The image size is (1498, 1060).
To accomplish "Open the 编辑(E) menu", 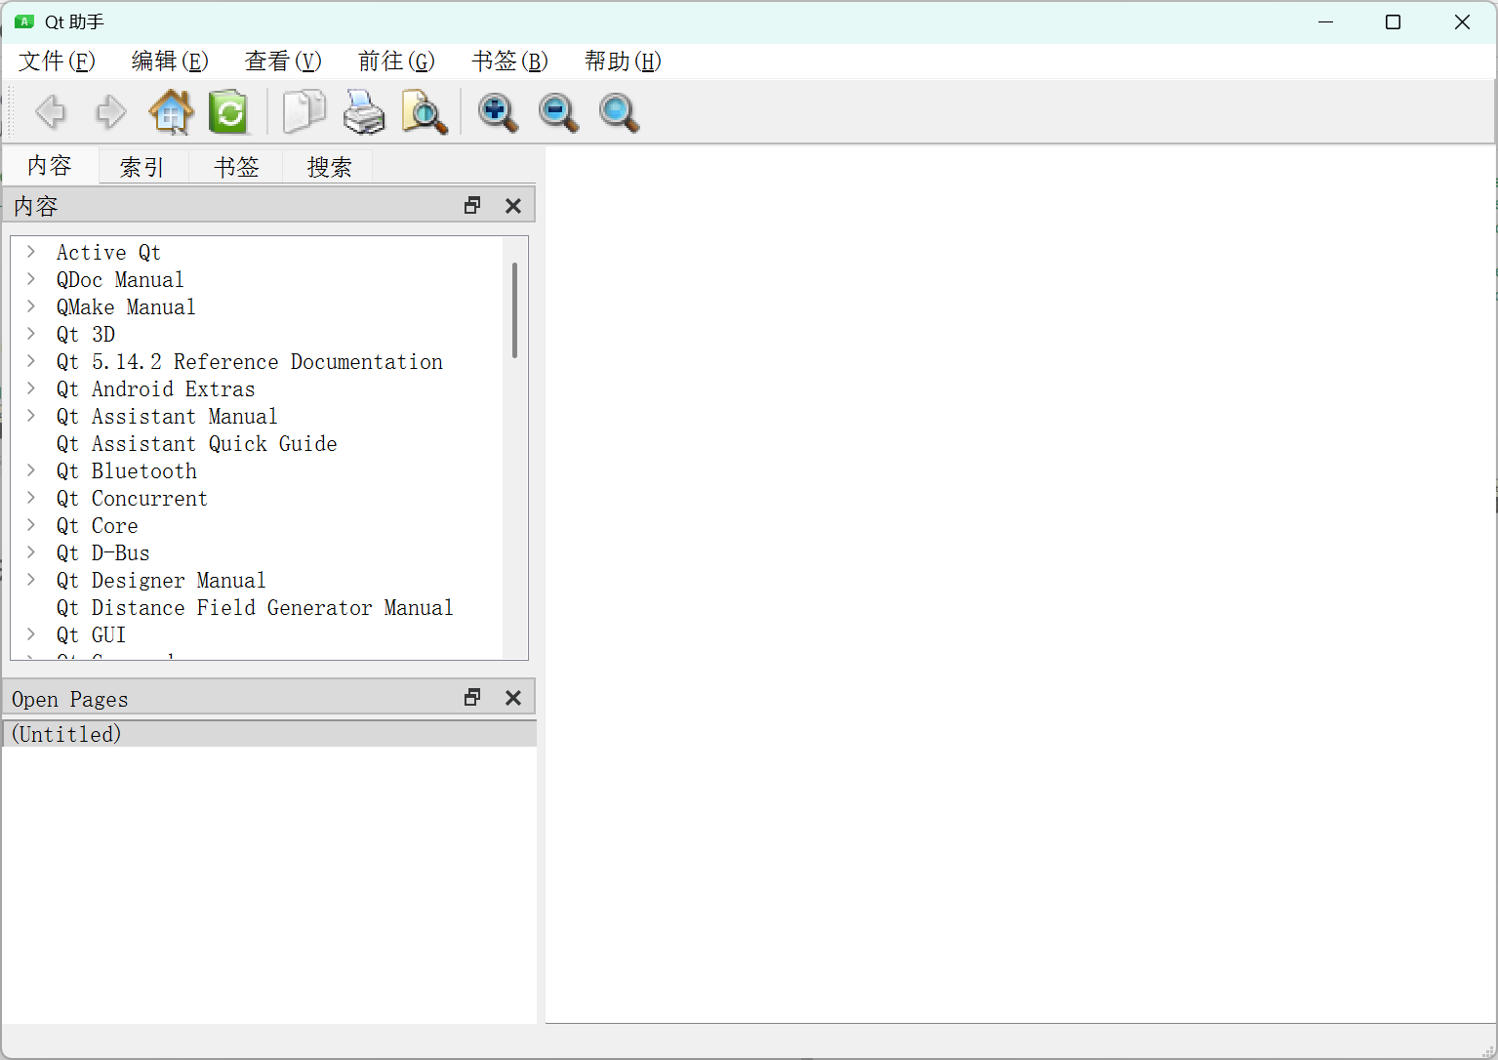I will (170, 61).
